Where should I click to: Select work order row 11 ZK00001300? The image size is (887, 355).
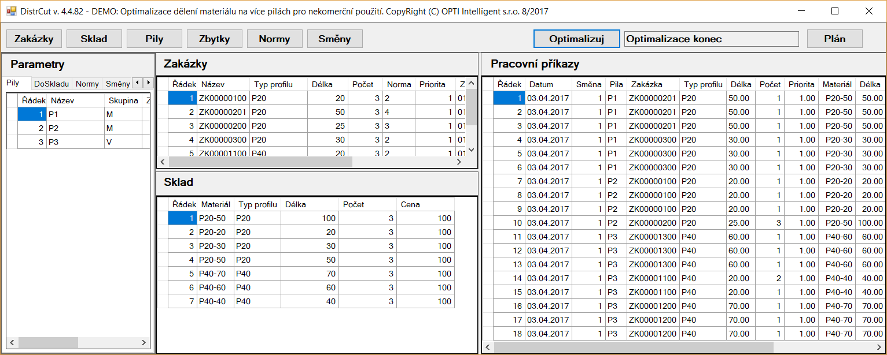click(683, 237)
